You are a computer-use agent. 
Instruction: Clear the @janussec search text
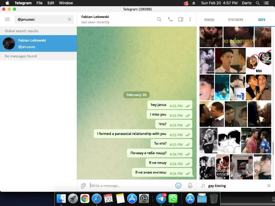tap(70, 19)
